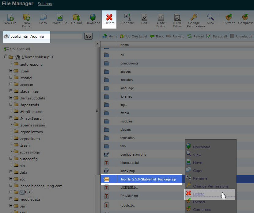Click the directory path input field

coord(45,37)
